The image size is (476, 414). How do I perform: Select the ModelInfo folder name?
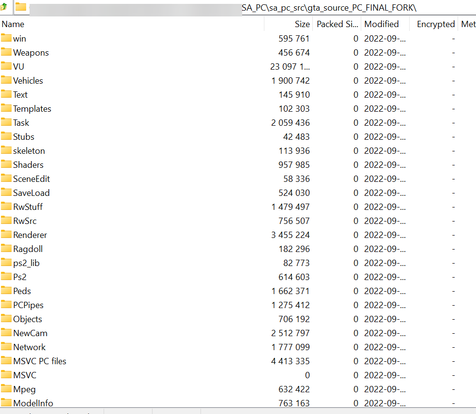pos(33,403)
